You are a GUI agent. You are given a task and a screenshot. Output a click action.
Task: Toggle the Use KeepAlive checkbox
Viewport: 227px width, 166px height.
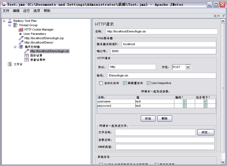[x=149, y=83]
